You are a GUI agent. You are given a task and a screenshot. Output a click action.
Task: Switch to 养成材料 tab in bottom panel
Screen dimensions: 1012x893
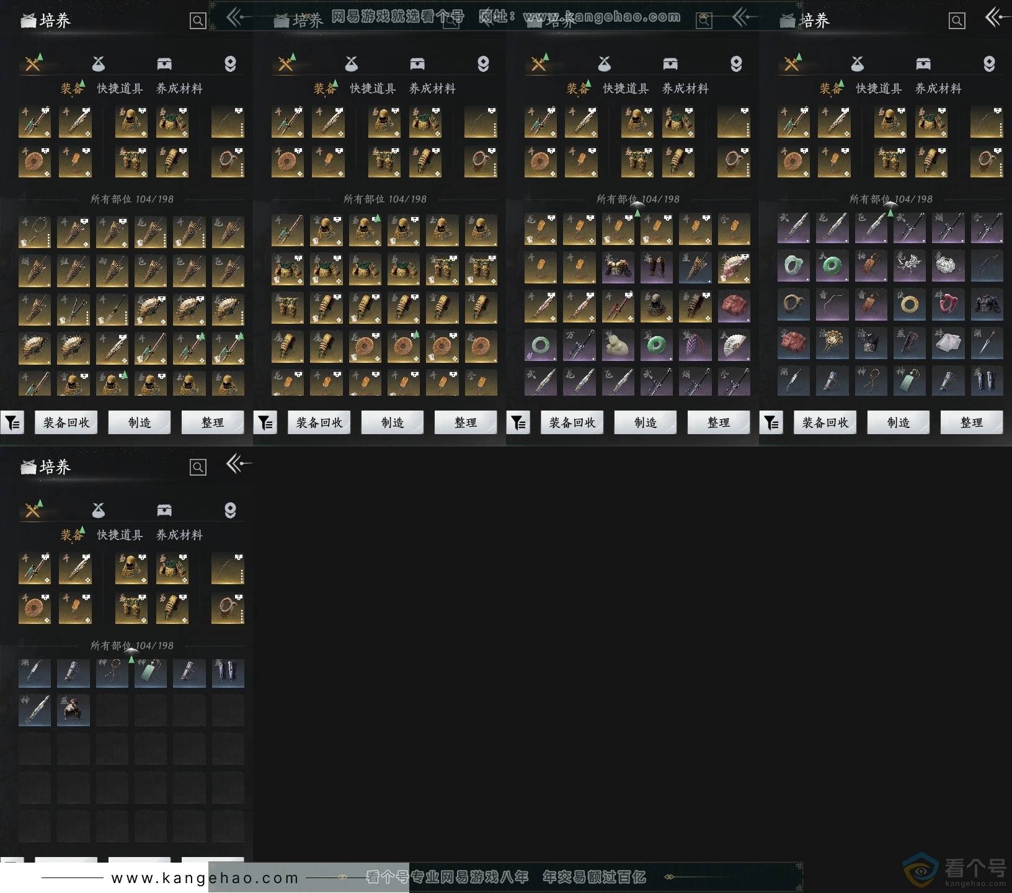(x=179, y=535)
